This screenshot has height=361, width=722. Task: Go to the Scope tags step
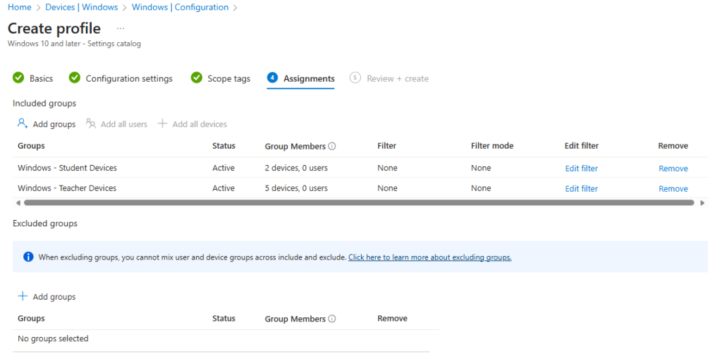pos(228,78)
